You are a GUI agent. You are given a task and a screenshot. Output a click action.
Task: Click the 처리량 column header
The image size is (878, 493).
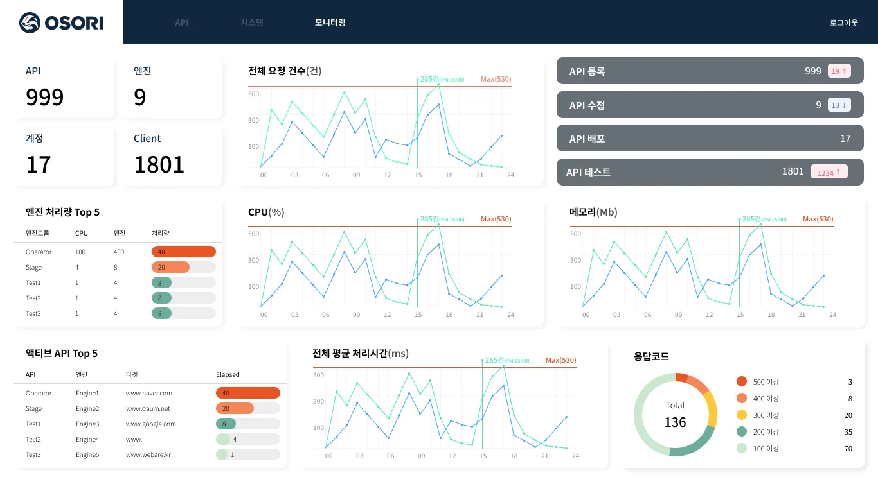point(161,233)
